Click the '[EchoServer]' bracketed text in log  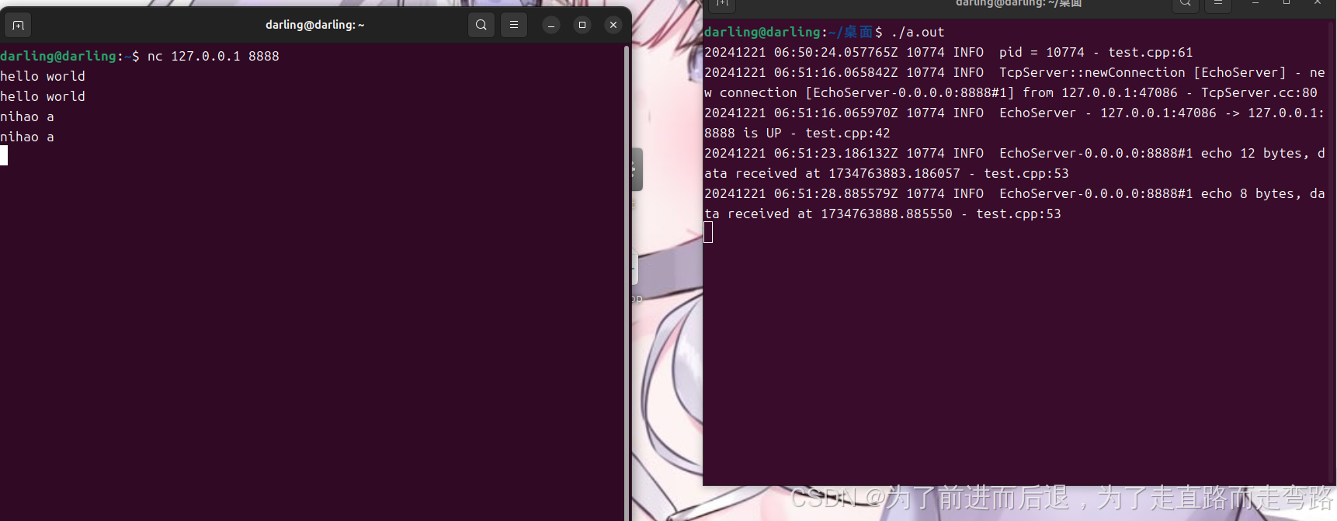click(1240, 72)
